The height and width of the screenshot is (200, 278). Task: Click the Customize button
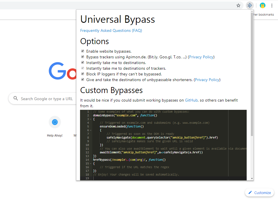tap(259, 193)
